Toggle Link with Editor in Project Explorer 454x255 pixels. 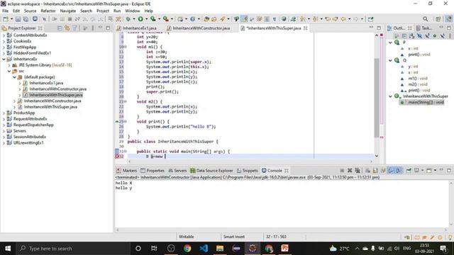(x=67, y=28)
